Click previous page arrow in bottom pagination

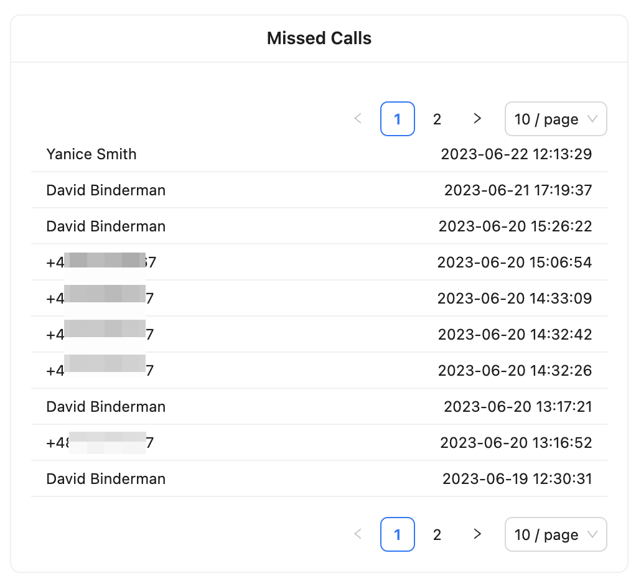[358, 534]
